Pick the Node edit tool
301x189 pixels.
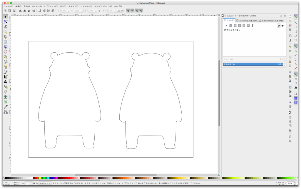6,22
